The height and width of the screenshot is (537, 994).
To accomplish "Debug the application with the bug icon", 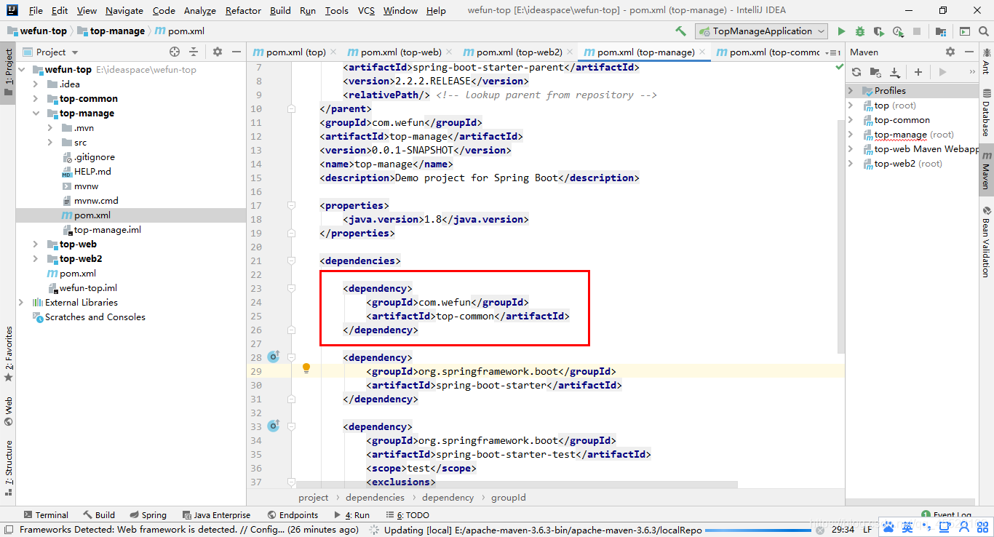I will (x=860, y=31).
